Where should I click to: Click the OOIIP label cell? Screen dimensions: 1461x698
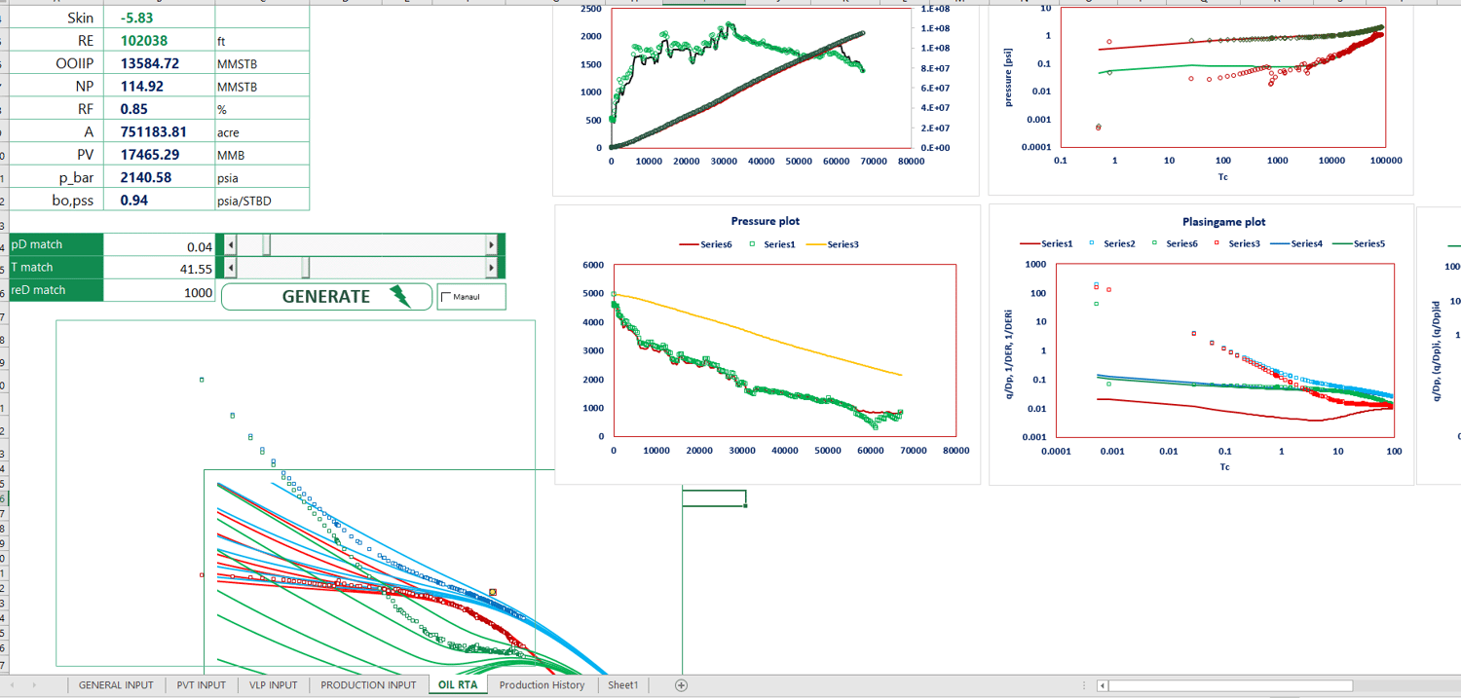click(x=56, y=63)
